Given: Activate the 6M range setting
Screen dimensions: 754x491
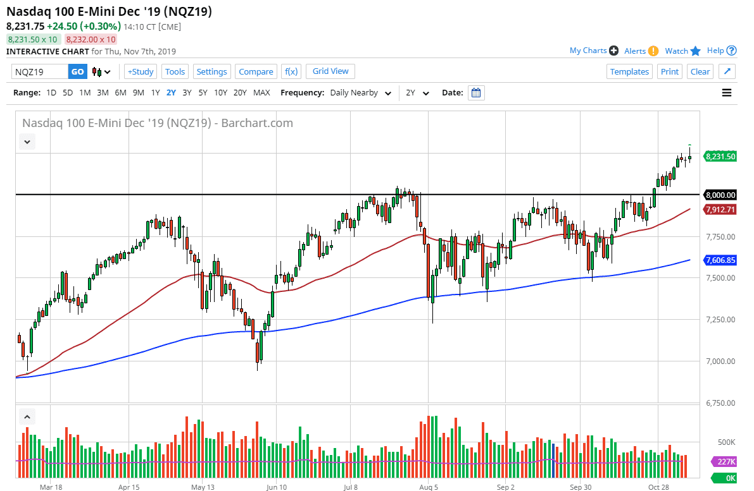Looking at the screenshot, I should tap(120, 92).
